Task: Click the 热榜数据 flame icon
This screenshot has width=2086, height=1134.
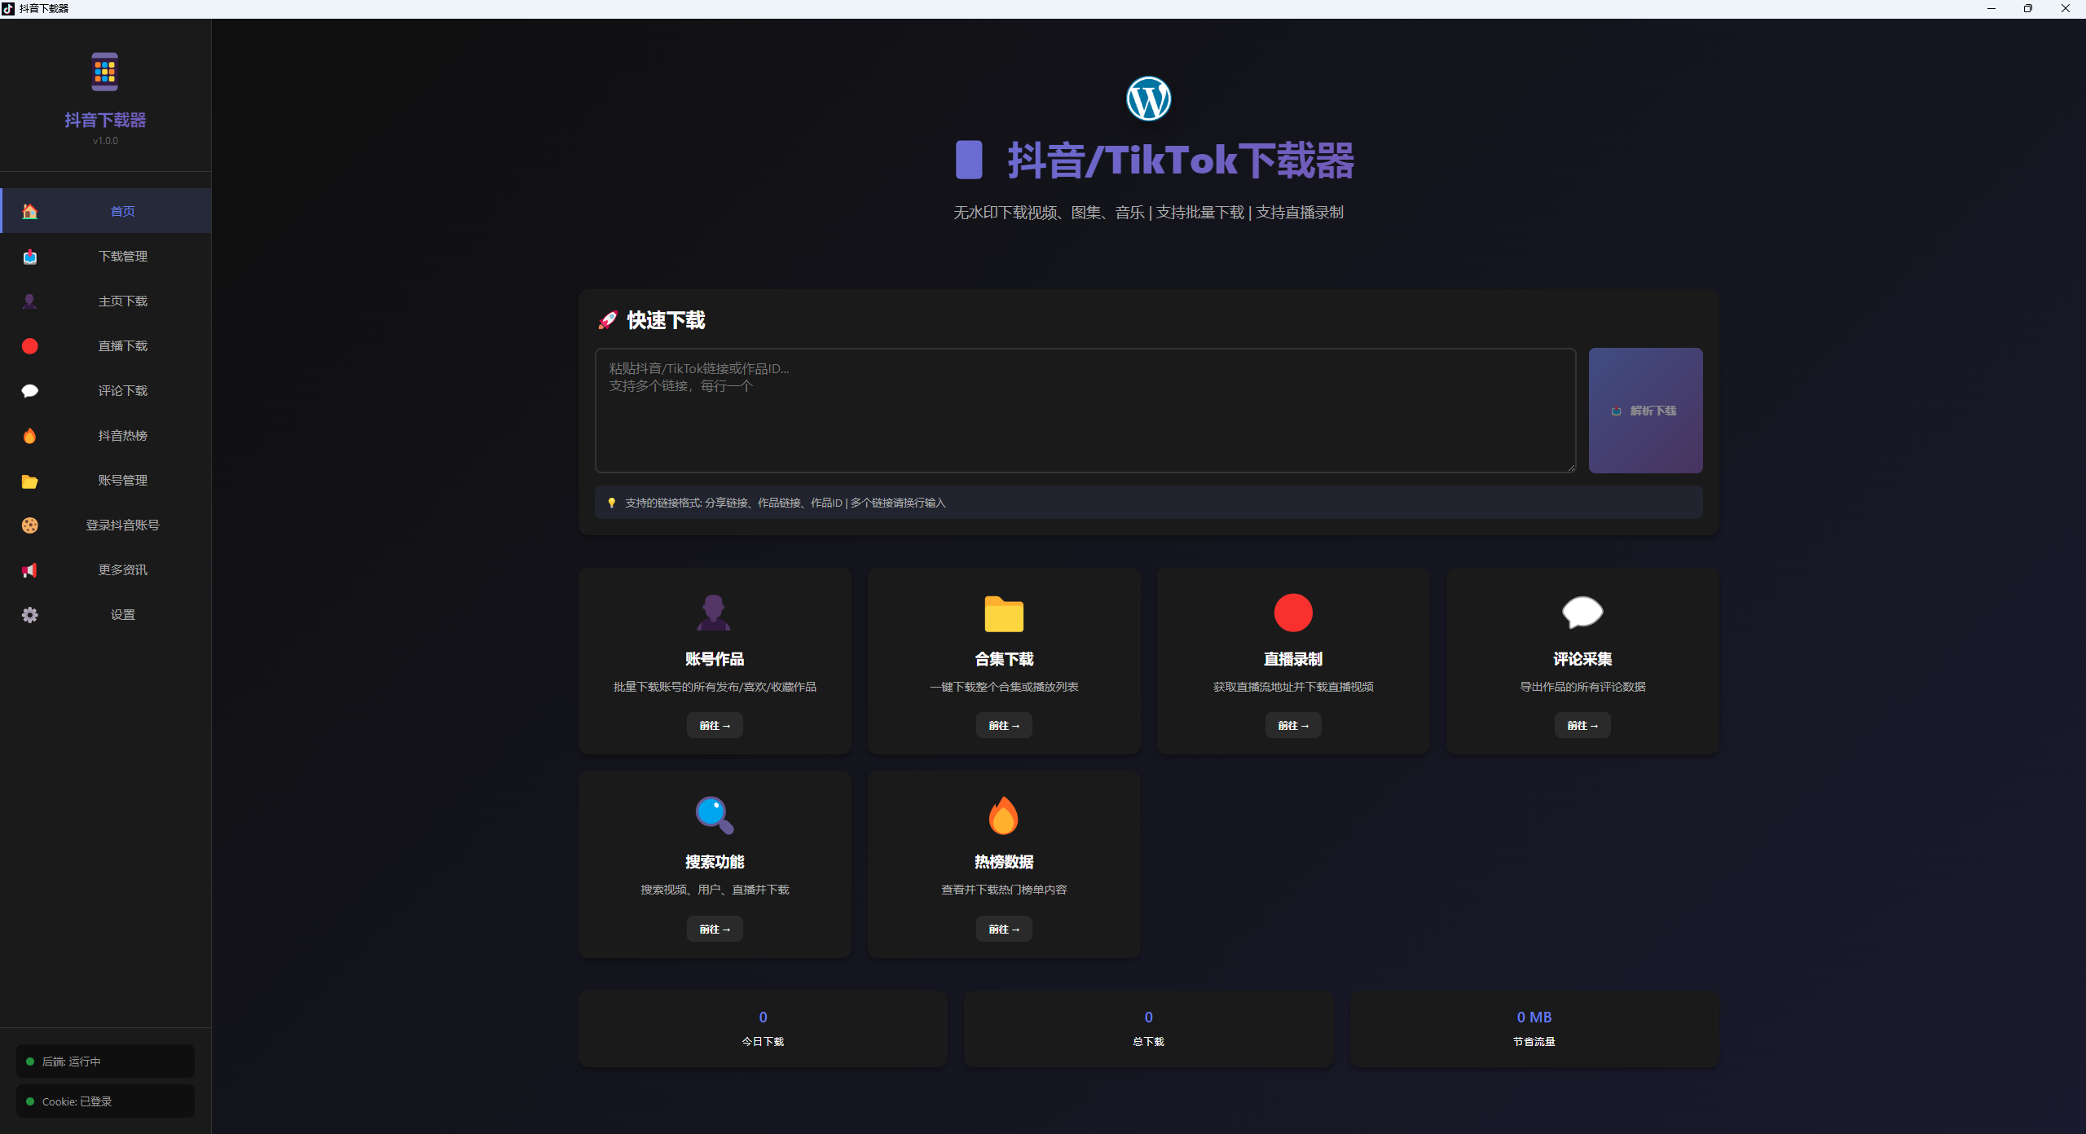Action: coord(1004,815)
